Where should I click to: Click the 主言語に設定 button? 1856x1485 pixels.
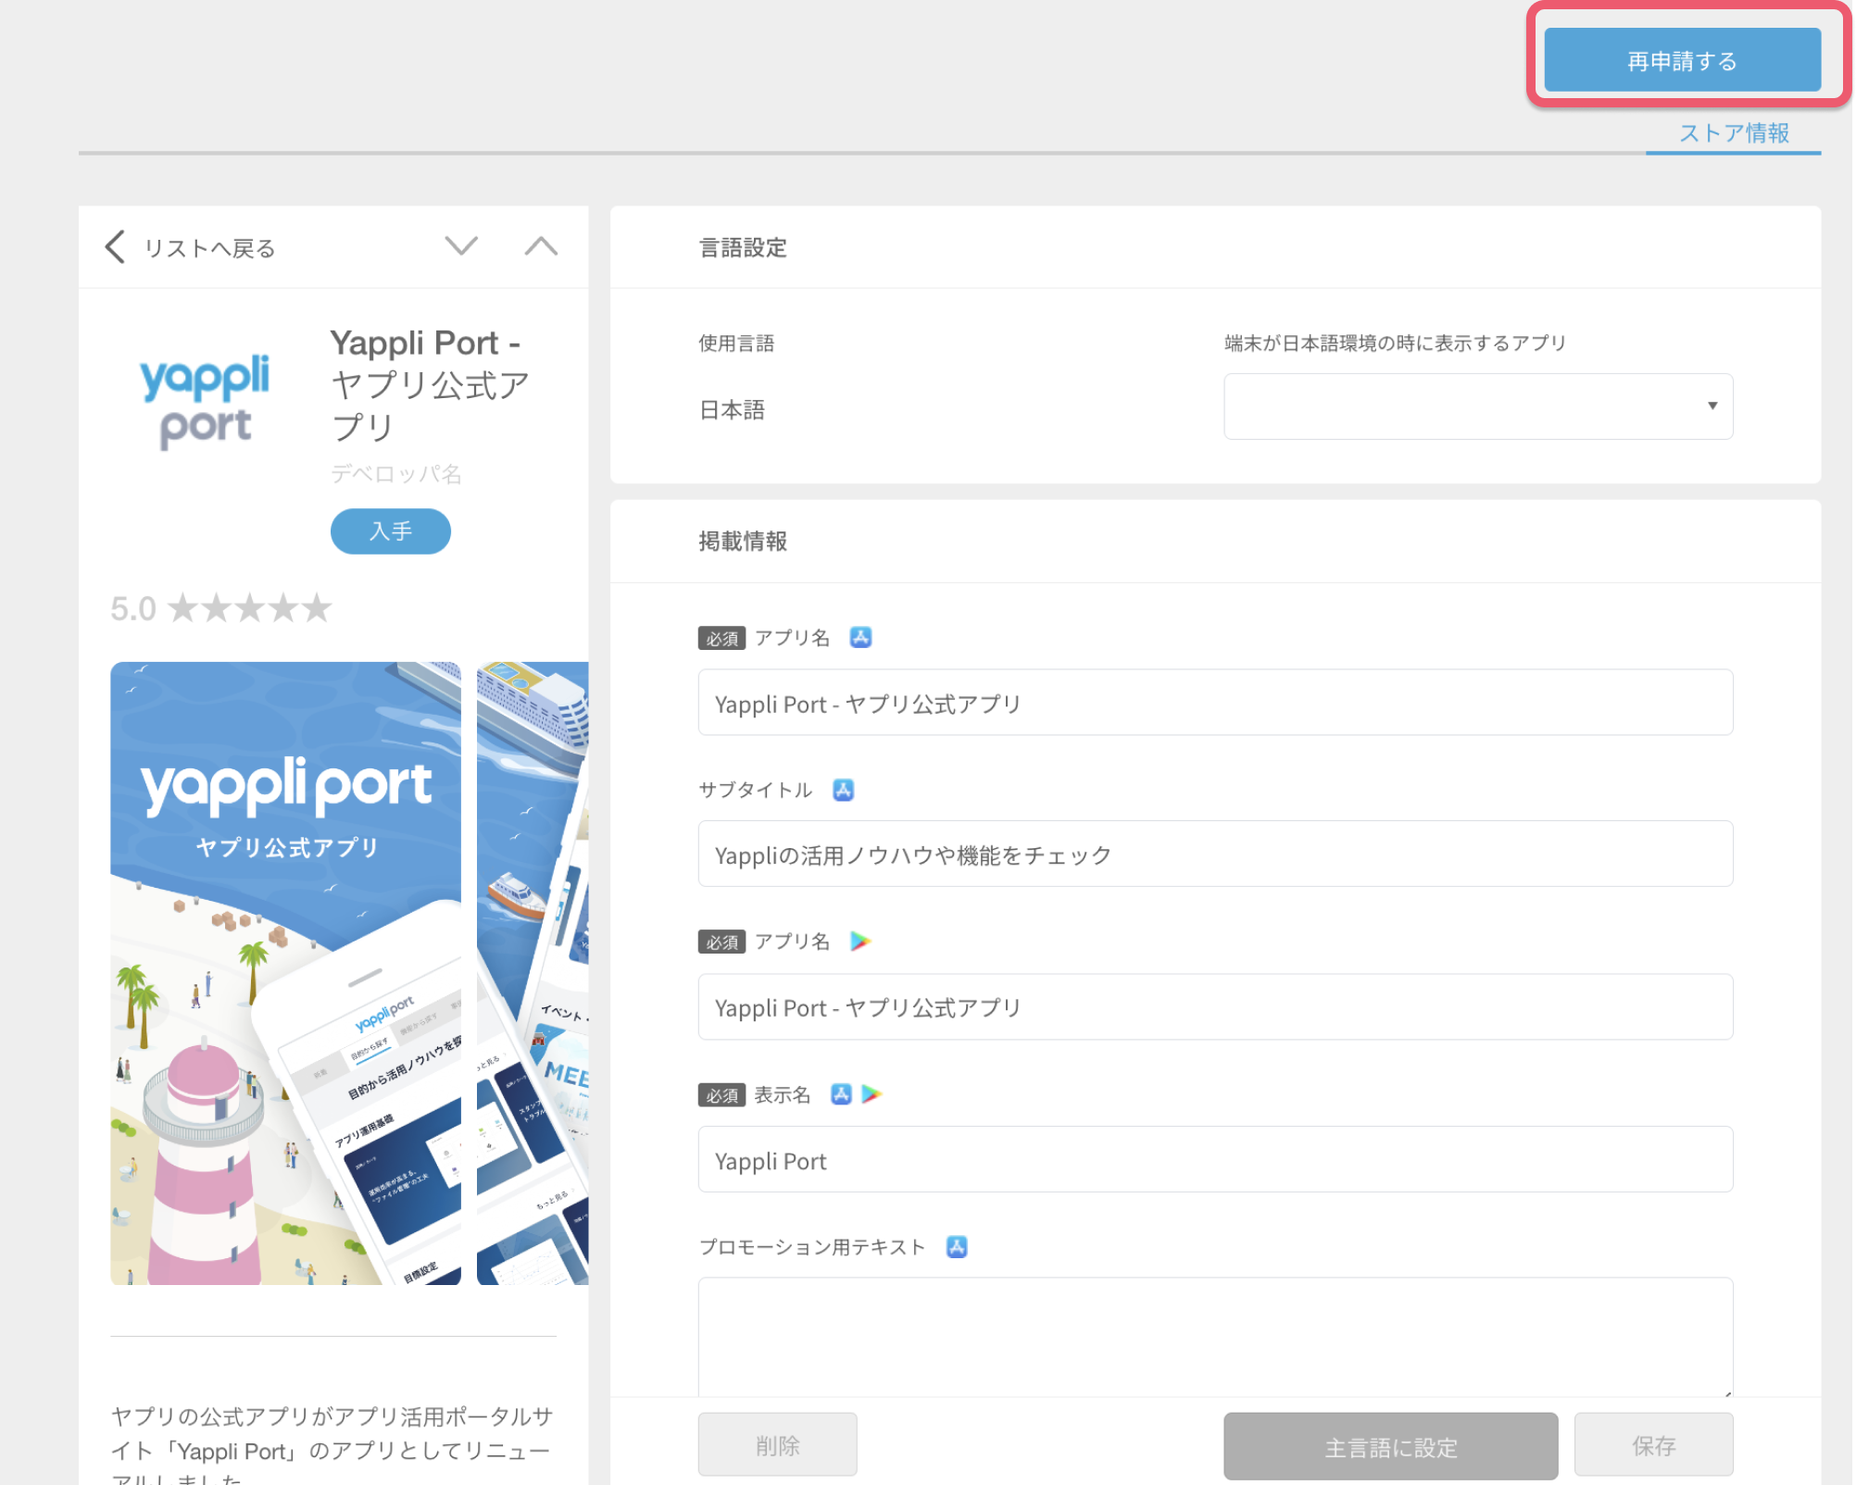1390,1446
